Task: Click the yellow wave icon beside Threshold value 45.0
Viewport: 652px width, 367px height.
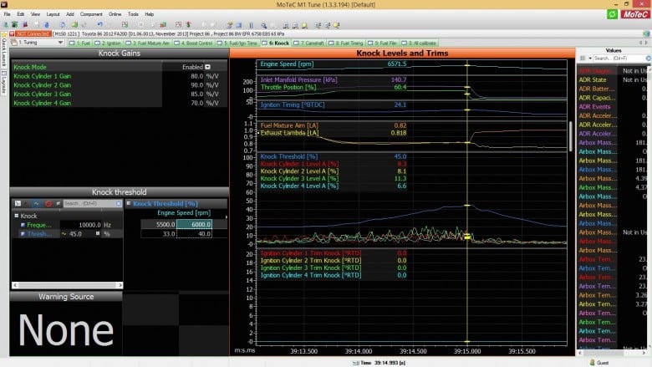Action: (x=64, y=234)
